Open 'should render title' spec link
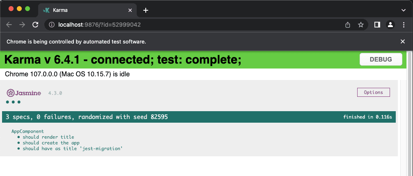 click(48, 137)
